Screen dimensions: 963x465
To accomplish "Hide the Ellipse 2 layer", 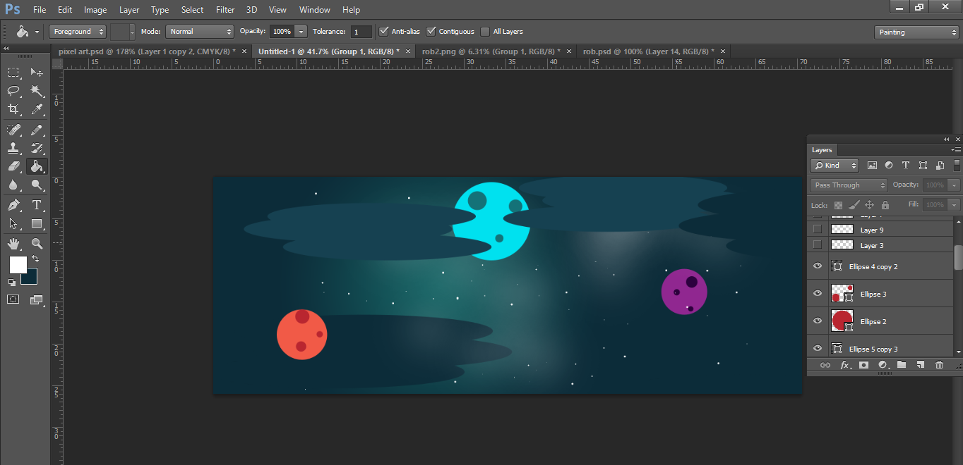I will tap(818, 321).
